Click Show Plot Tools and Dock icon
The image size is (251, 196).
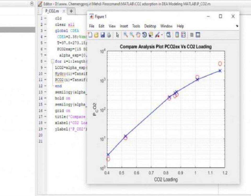coord(198,35)
